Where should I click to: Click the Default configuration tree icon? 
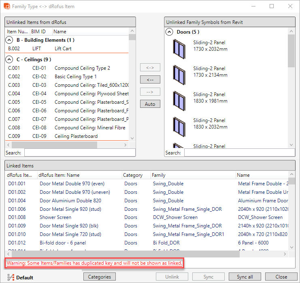pyautogui.click(x=11, y=277)
